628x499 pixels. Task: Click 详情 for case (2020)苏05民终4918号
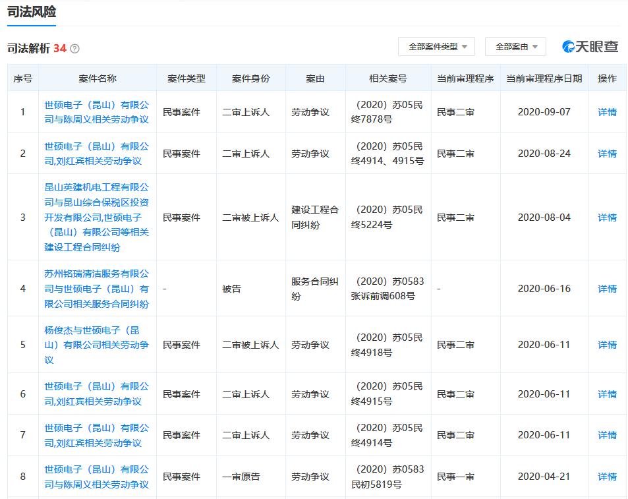pos(606,345)
